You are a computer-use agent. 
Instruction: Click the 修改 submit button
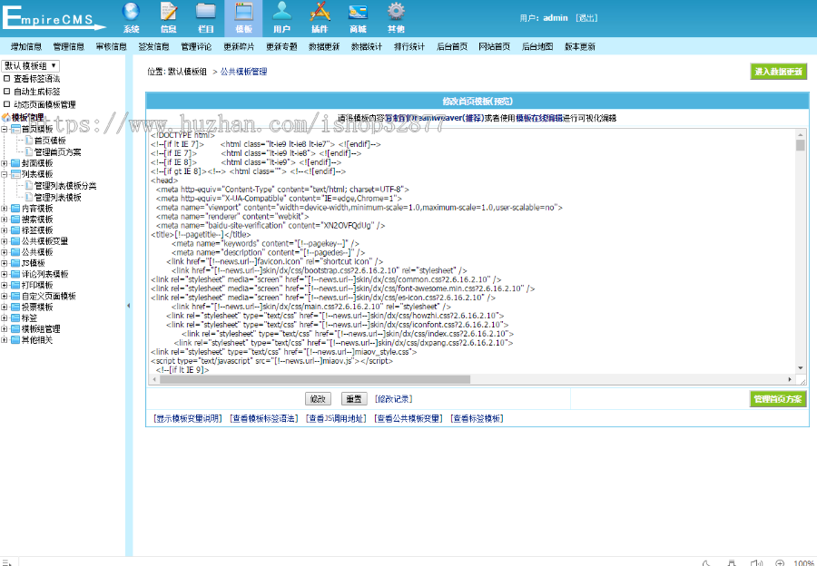(x=318, y=399)
